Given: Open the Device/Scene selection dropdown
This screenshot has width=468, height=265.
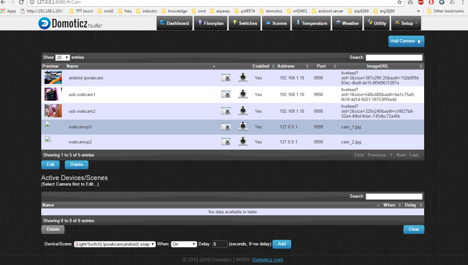Looking at the screenshot, I should pyautogui.click(x=115, y=244).
